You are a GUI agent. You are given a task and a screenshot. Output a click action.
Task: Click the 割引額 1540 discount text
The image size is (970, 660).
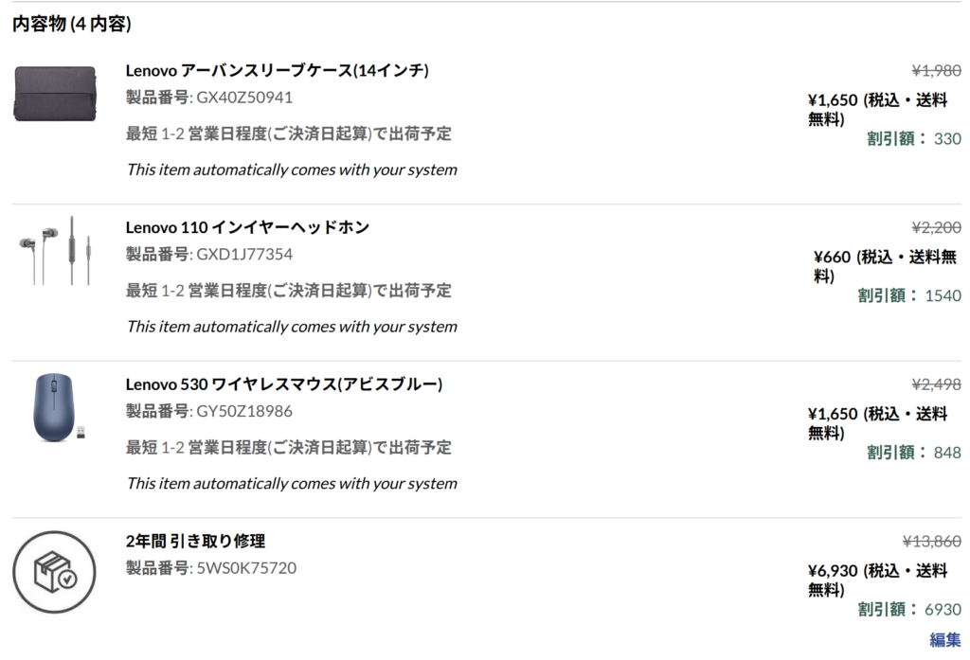(x=909, y=295)
